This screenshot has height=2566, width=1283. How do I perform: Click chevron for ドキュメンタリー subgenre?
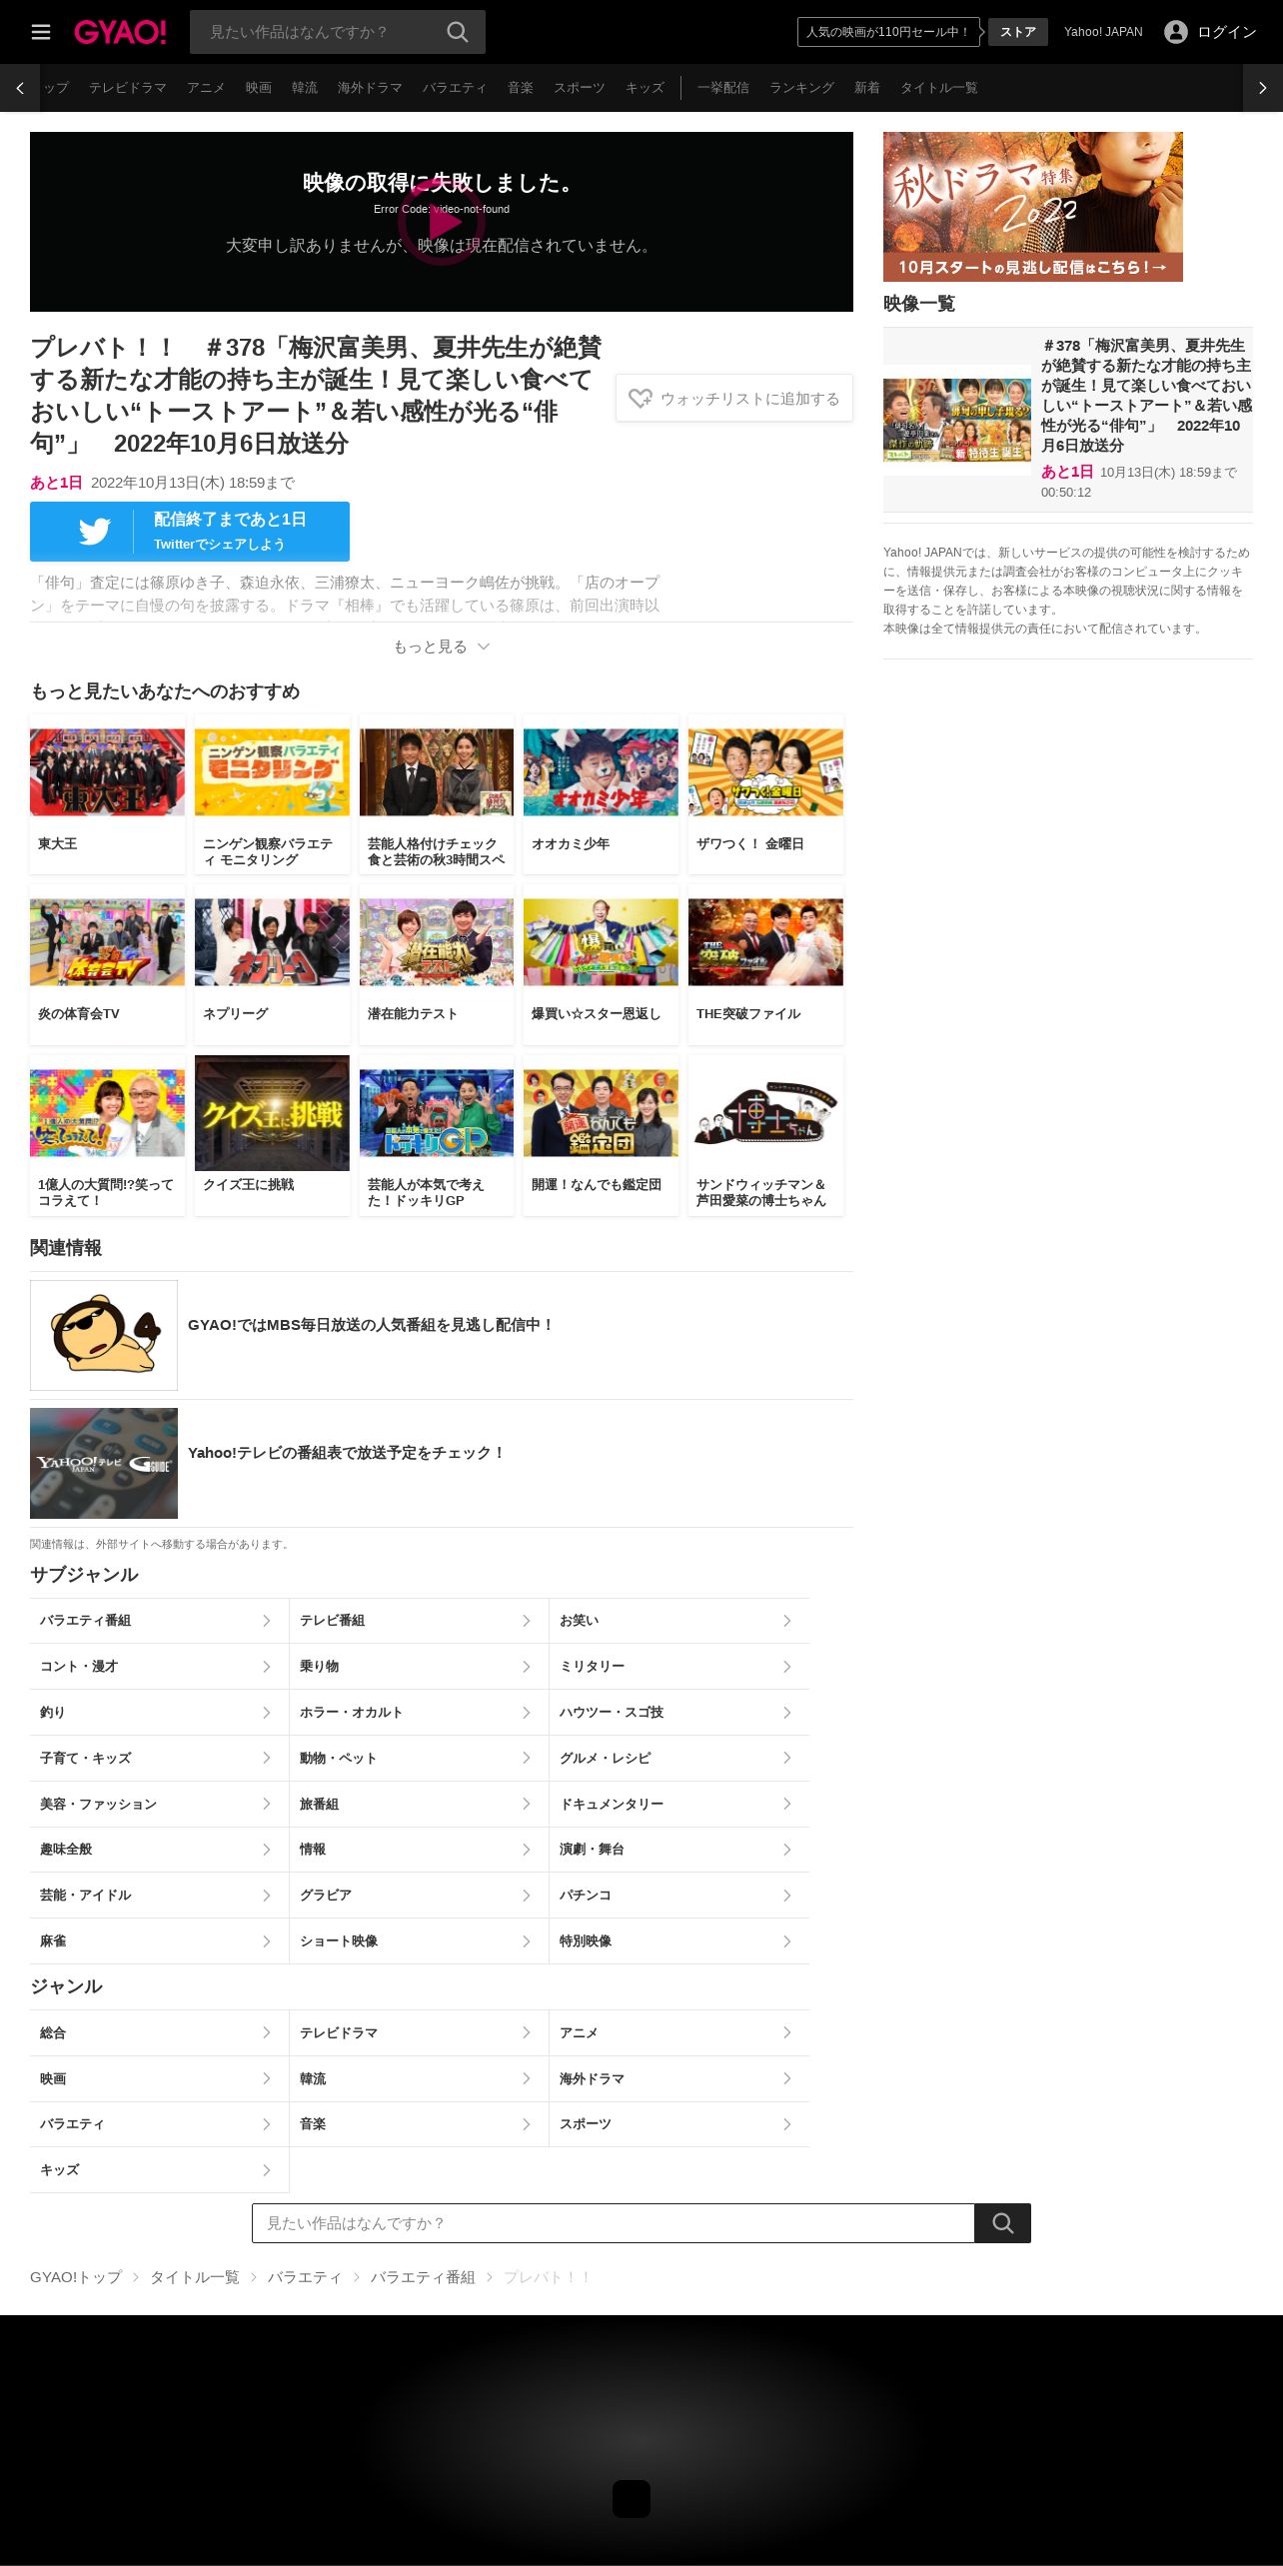[x=787, y=1804]
